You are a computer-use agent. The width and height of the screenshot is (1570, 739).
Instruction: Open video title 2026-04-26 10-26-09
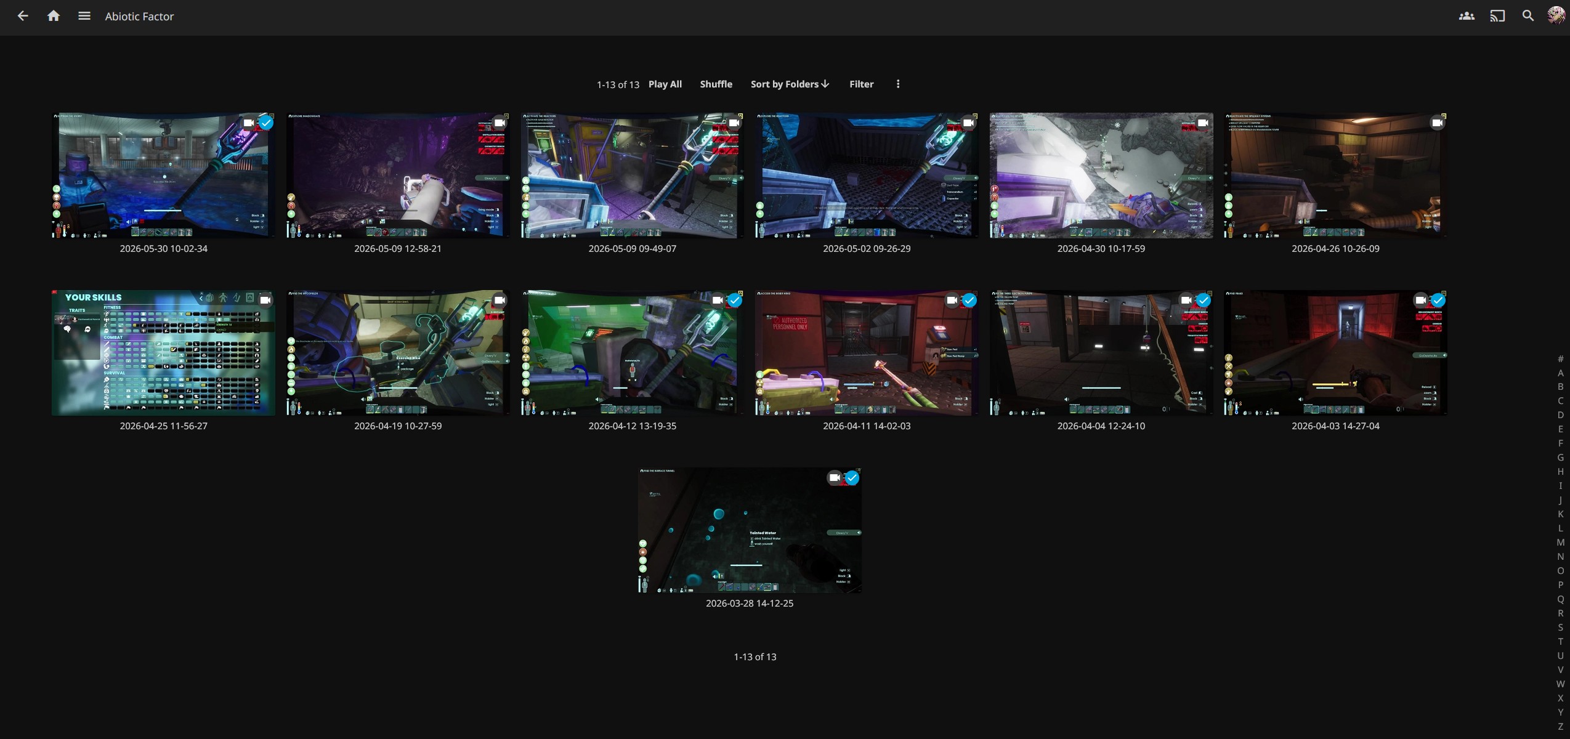pos(1335,248)
